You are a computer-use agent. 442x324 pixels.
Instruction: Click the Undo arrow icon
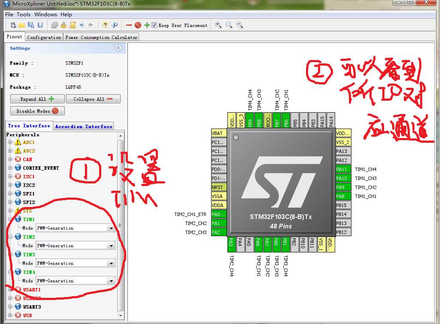tap(82, 25)
